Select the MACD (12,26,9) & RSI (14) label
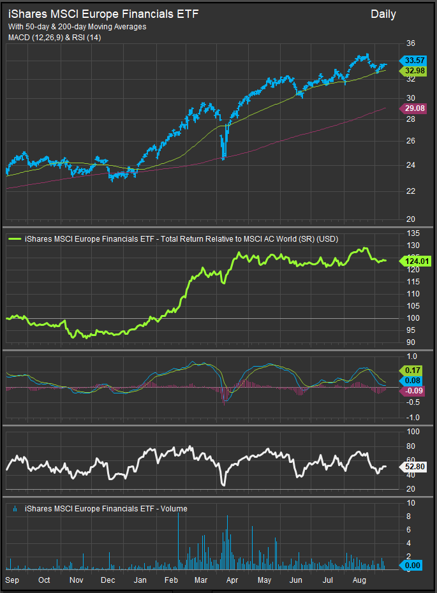 coord(54,38)
